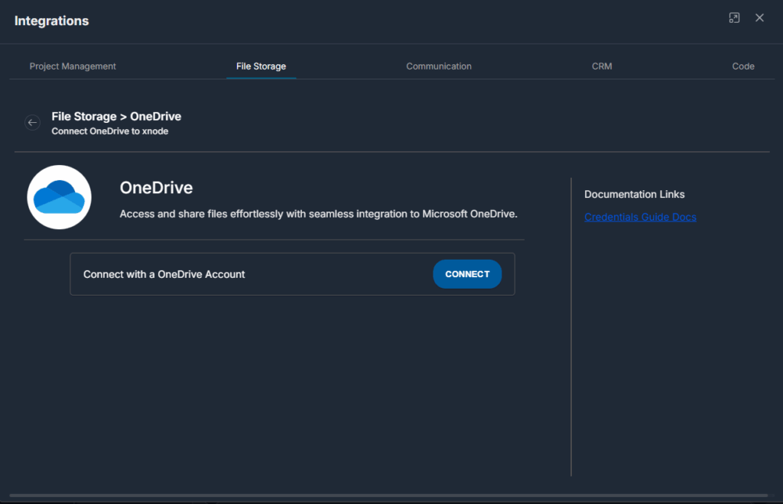Select the File Storage tab
The image size is (783, 504).
[x=262, y=66]
